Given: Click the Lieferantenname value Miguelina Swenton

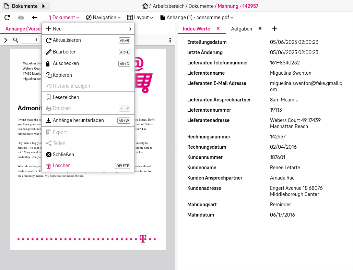Looking at the screenshot, I should (291, 73).
